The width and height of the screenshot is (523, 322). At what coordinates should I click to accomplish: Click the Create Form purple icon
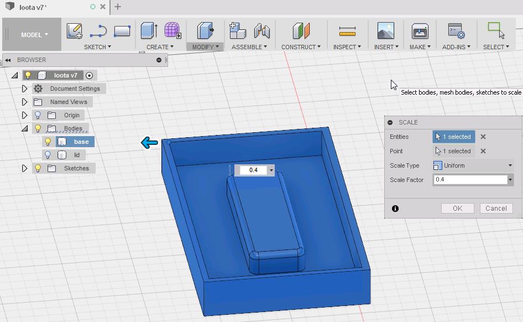(x=173, y=30)
